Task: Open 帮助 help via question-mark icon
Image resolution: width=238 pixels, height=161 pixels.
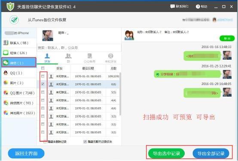Action: coord(198,6)
